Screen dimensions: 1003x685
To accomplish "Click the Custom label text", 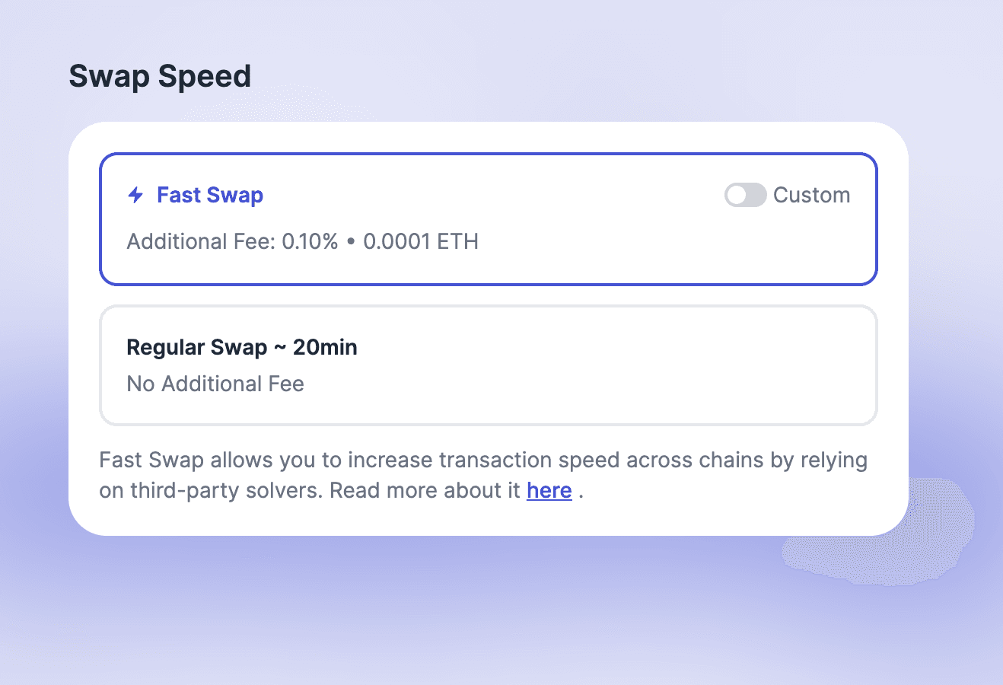I will (x=811, y=195).
